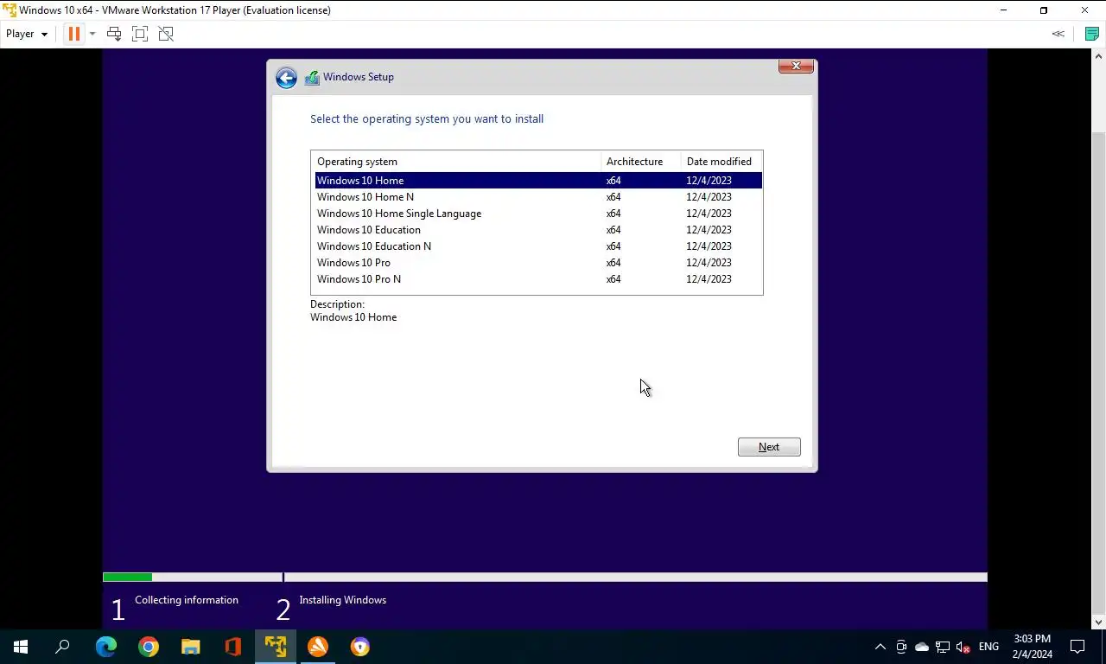Click the OneDrive cloud tray icon
Screen dimensions: 1106x664
pyautogui.click(x=922, y=647)
